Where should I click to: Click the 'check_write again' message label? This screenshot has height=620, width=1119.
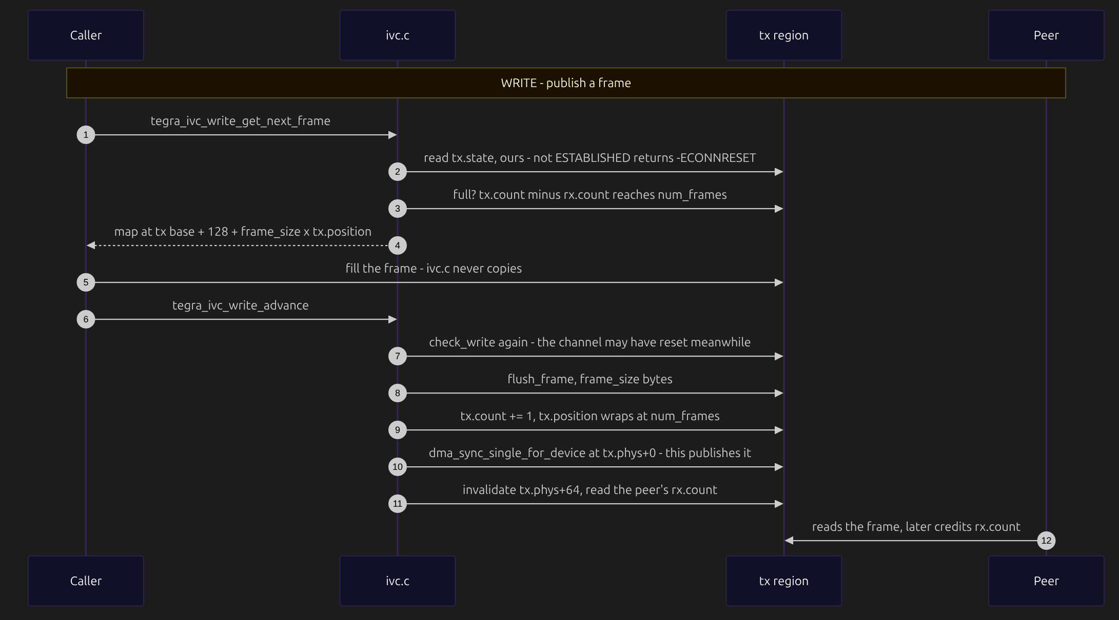[x=590, y=342]
